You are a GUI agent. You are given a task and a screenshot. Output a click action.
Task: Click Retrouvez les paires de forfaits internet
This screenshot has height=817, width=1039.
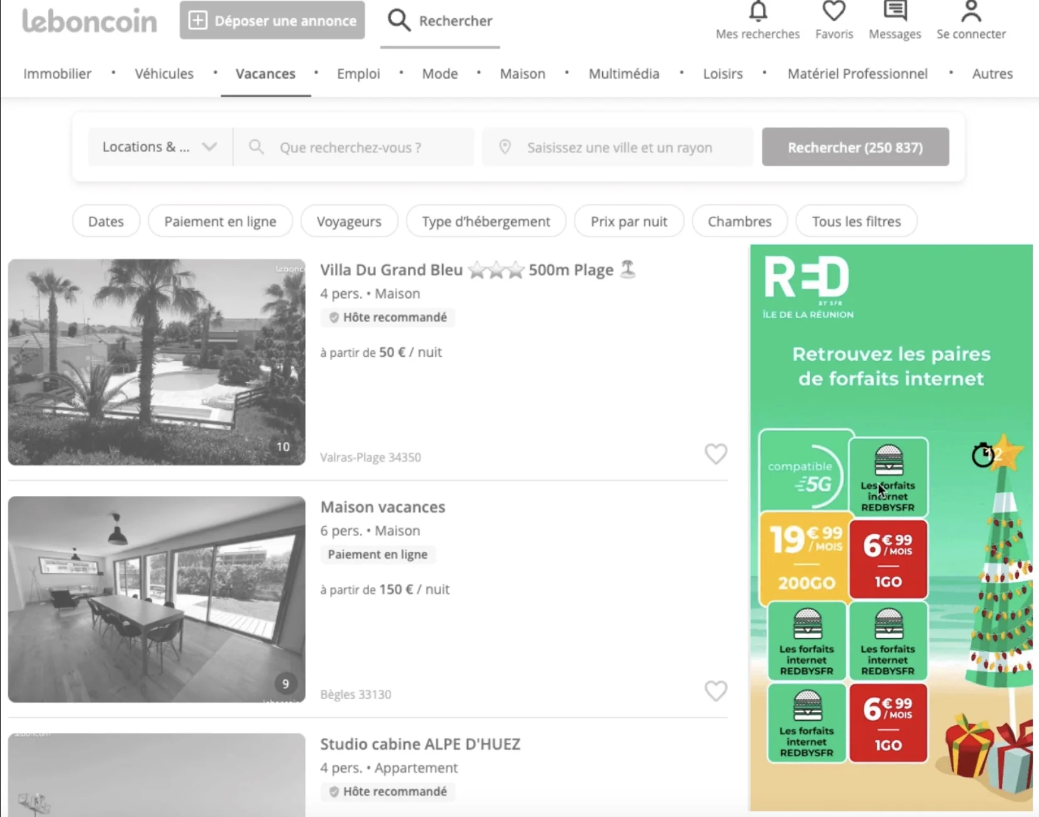click(x=891, y=366)
